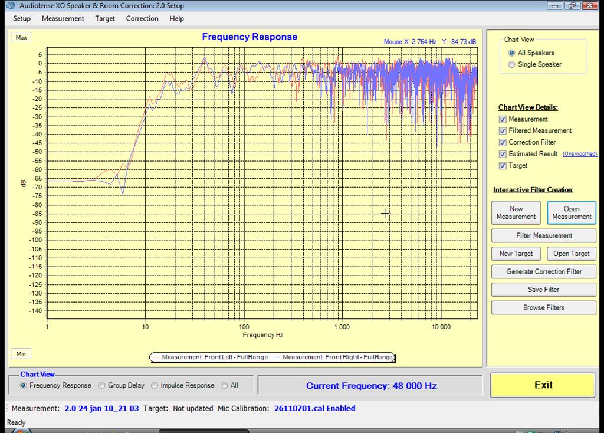The width and height of the screenshot is (604, 433).
Task: Toggle the Correction Filter checkbox
Action: click(503, 143)
